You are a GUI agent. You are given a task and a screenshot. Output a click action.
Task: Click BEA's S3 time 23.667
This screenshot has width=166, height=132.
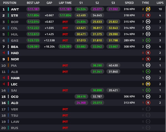[x=113, y=47]
